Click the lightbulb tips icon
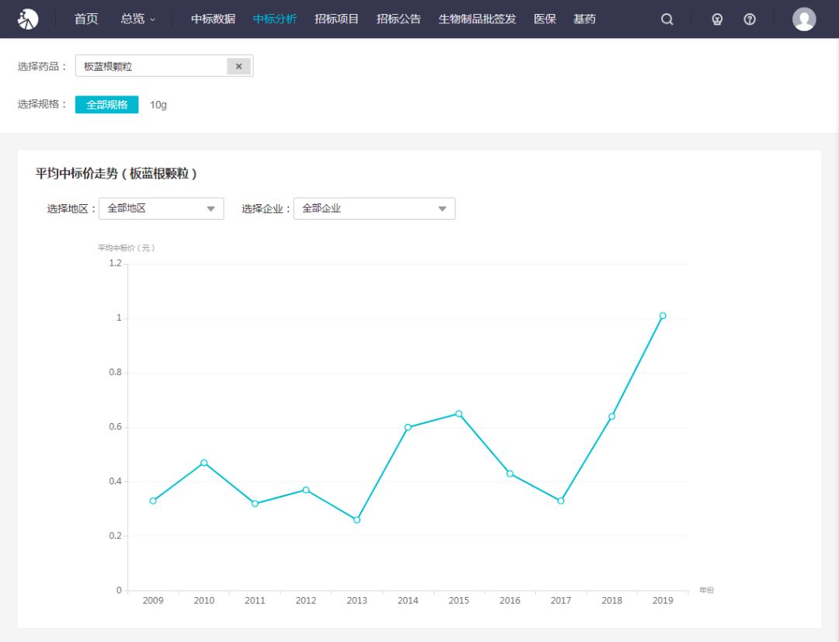Viewport: 839px width, 642px height. point(717,19)
